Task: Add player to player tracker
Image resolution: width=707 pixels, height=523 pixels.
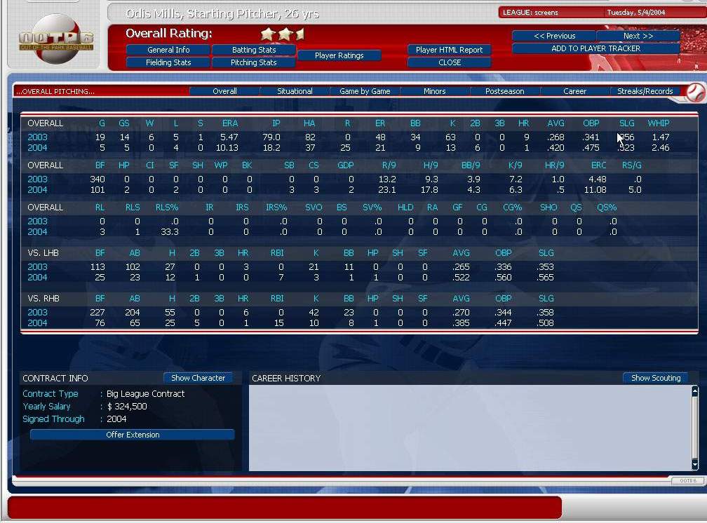Action: point(595,48)
